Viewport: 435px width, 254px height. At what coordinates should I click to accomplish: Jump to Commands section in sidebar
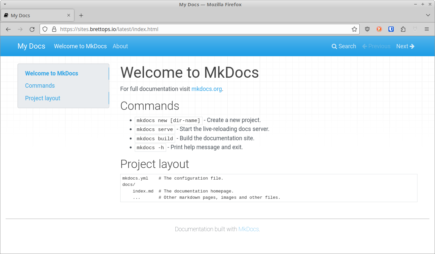(40, 86)
